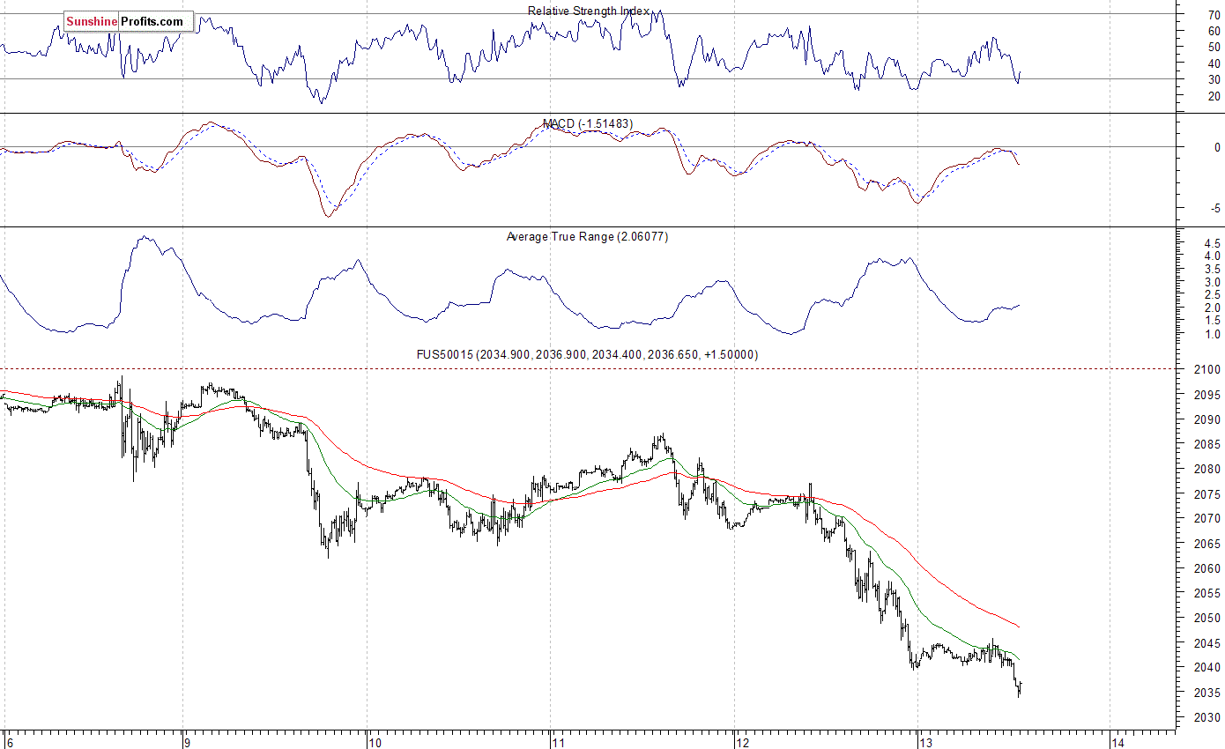Screen dimensions: 1225x749
Task: Click the 2085 price axis label
Action: click(x=1208, y=444)
